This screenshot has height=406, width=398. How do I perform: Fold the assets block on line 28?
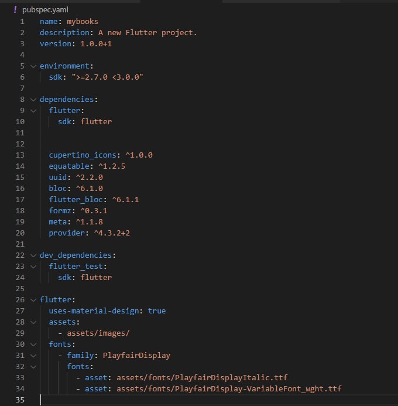click(33, 322)
